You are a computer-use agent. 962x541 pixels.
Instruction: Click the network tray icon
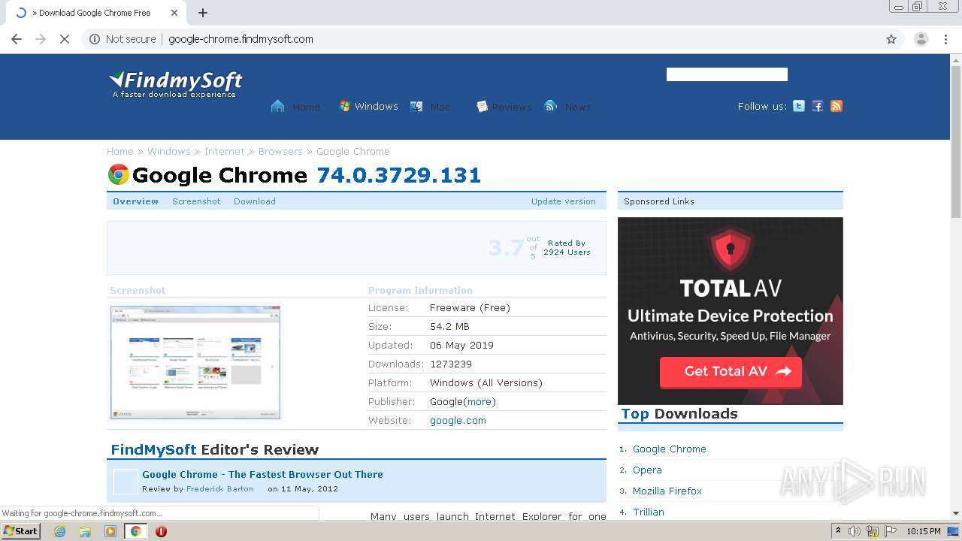tap(873, 531)
